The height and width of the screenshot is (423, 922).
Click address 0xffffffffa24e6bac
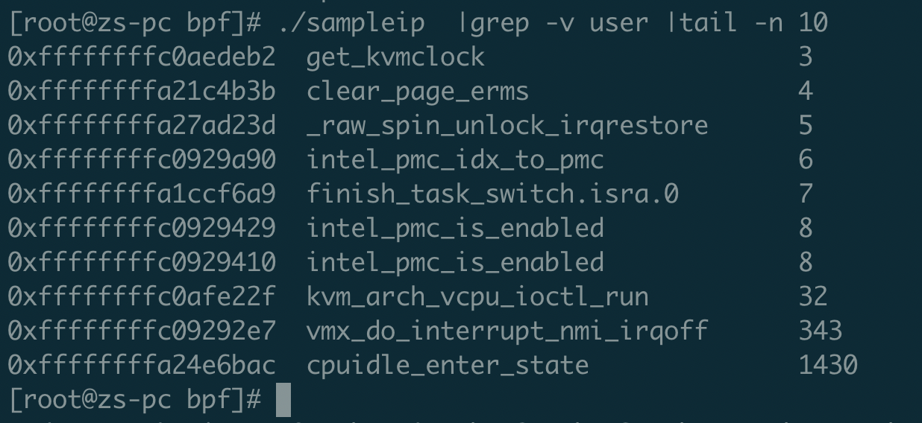142,366
